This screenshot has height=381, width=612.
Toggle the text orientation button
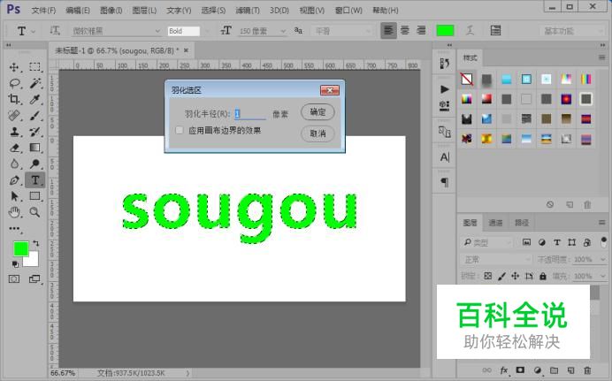pos(55,30)
